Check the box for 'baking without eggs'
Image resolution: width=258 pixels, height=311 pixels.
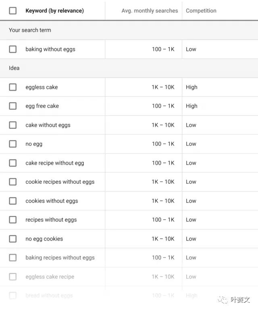tap(13, 49)
